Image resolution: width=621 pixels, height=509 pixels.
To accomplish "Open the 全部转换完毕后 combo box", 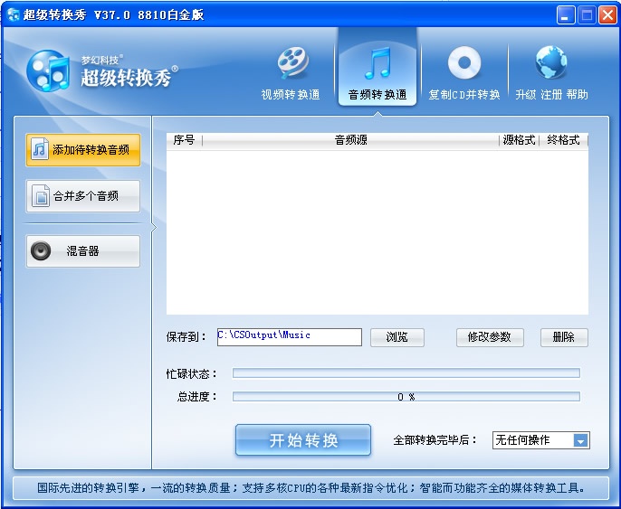I will (x=541, y=440).
